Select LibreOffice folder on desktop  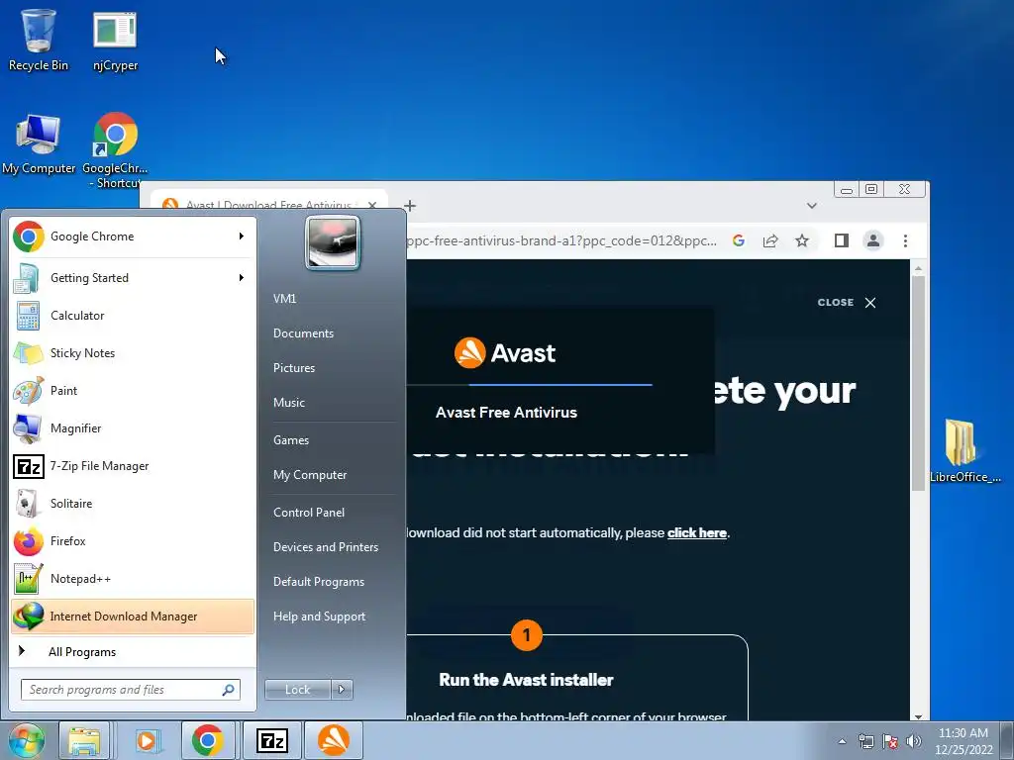click(964, 451)
